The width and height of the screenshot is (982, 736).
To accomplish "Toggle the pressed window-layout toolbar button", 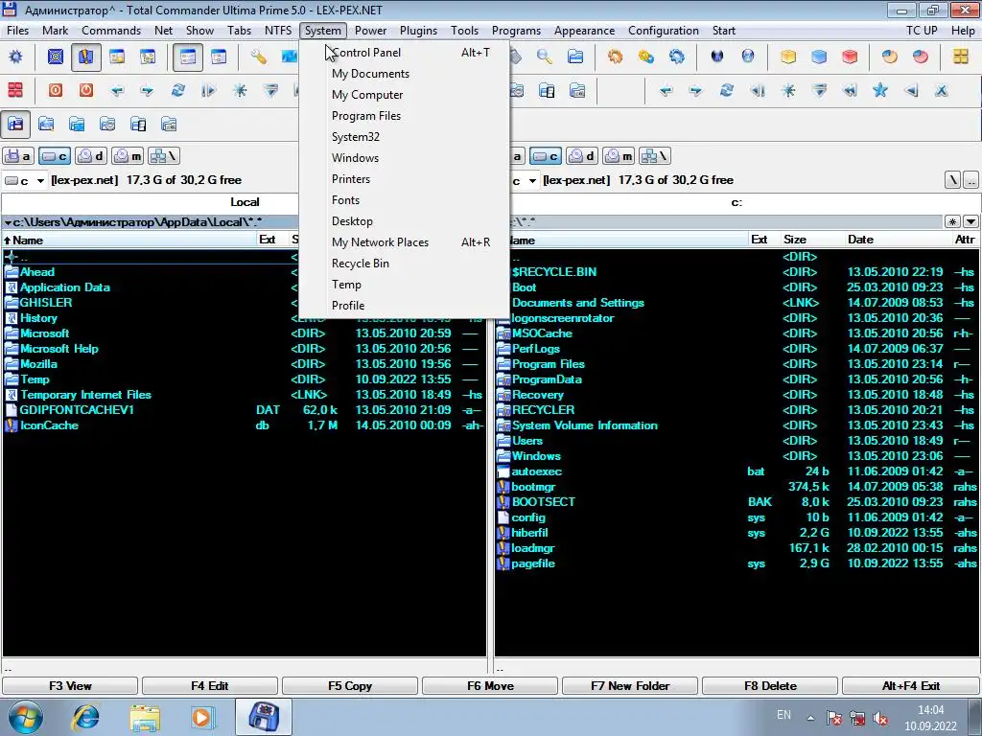I will tap(187, 57).
